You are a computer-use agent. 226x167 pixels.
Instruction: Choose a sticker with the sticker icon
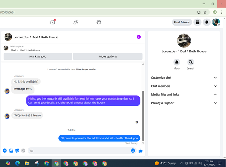(x=17, y=151)
